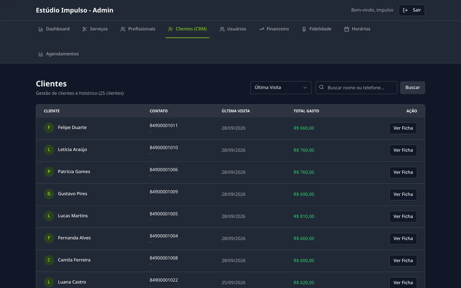This screenshot has width=461, height=288.
Task: Click Felipe Duarte's avatar badge
Action: (x=49, y=128)
